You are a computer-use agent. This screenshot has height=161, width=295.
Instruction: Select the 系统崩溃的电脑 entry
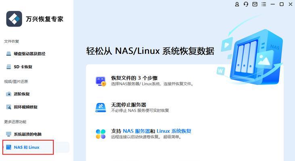[28, 134]
